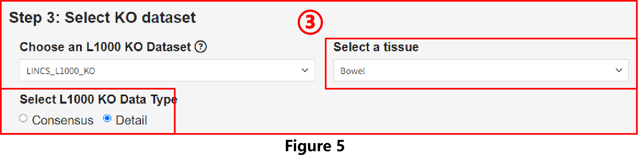Viewport: 638px width, 158px height.
Task: Click the Consensus option label text
Action: [63, 120]
